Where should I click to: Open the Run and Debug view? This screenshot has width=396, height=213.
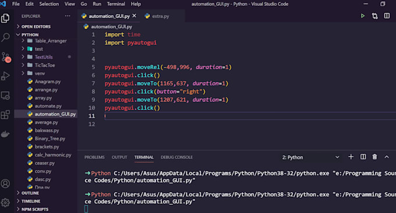[x=5, y=76]
